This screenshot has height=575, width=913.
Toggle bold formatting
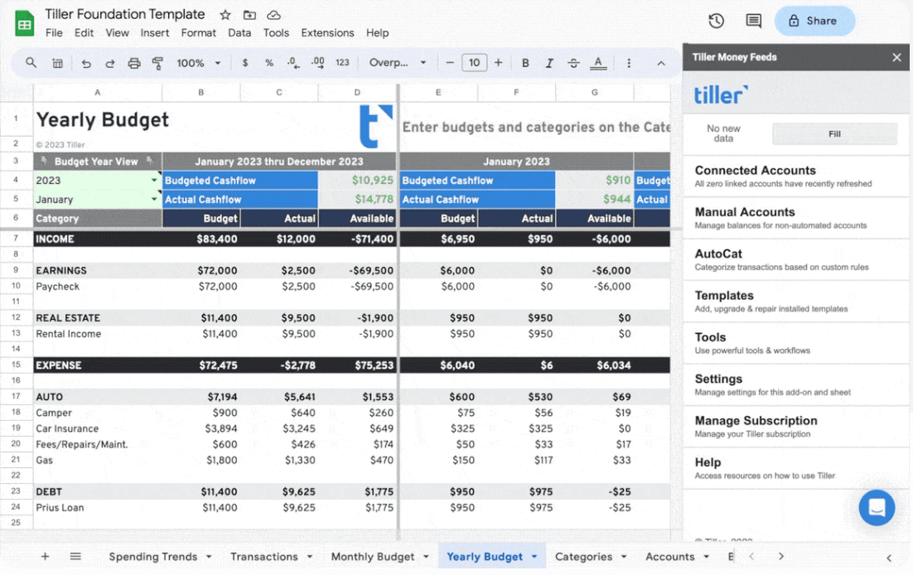point(525,63)
